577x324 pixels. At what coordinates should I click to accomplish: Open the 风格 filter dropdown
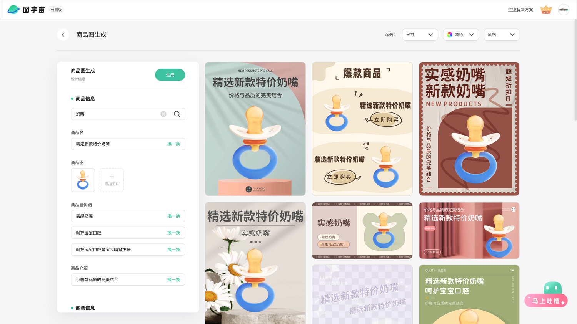pos(502,35)
